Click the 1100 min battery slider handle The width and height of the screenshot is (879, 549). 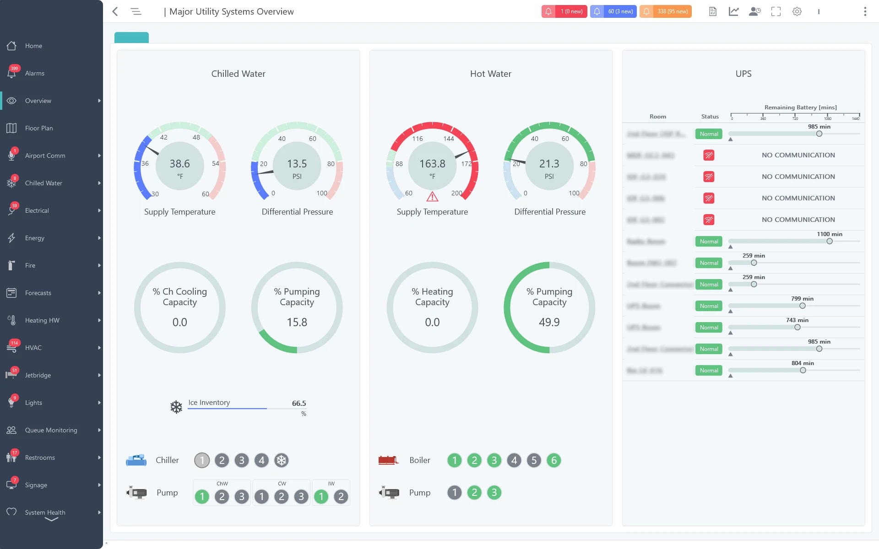click(829, 241)
